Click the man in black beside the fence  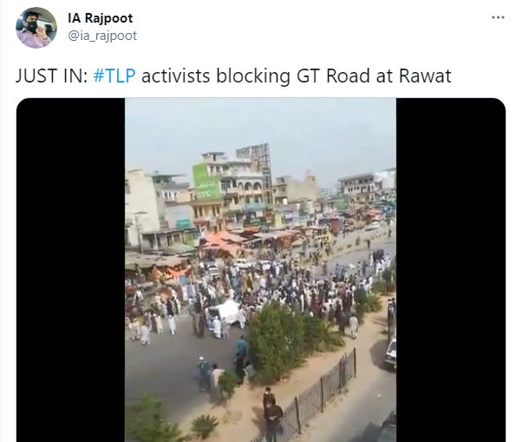tap(273, 420)
